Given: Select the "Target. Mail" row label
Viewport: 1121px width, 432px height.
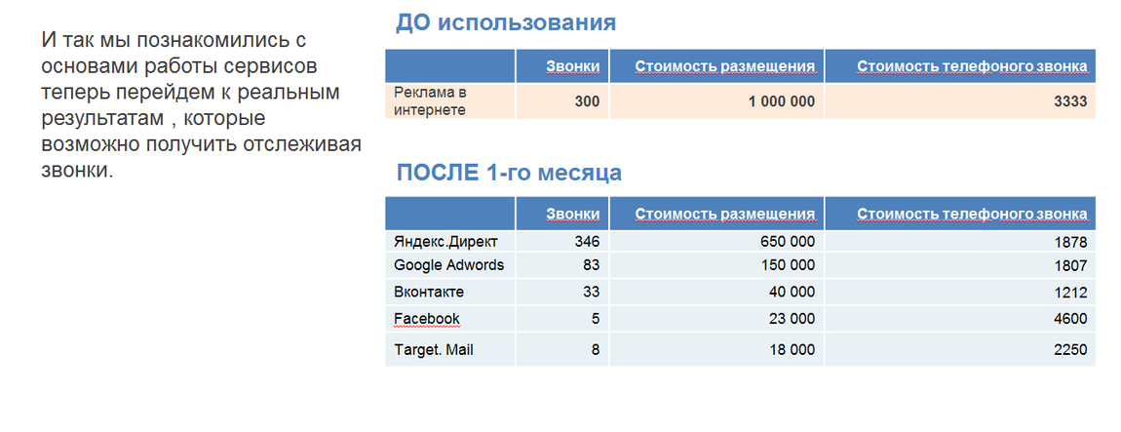Looking at the screenshot, I should 434,350.
